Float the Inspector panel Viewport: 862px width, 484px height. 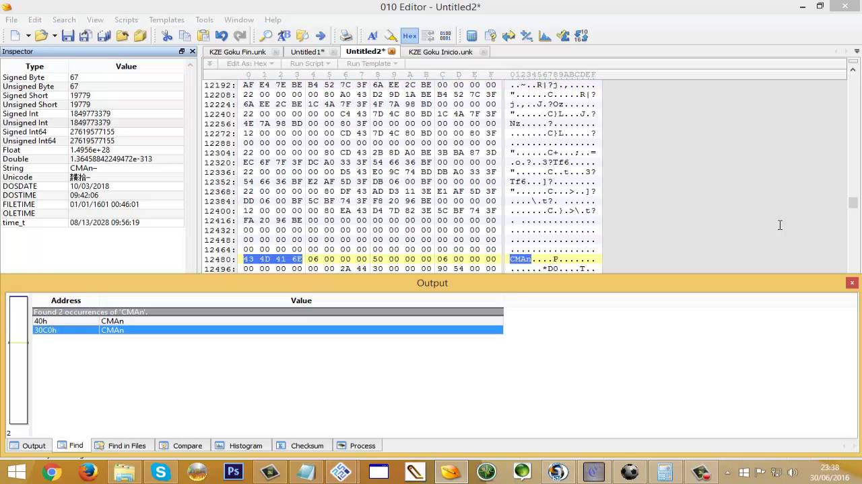point(181,52)
